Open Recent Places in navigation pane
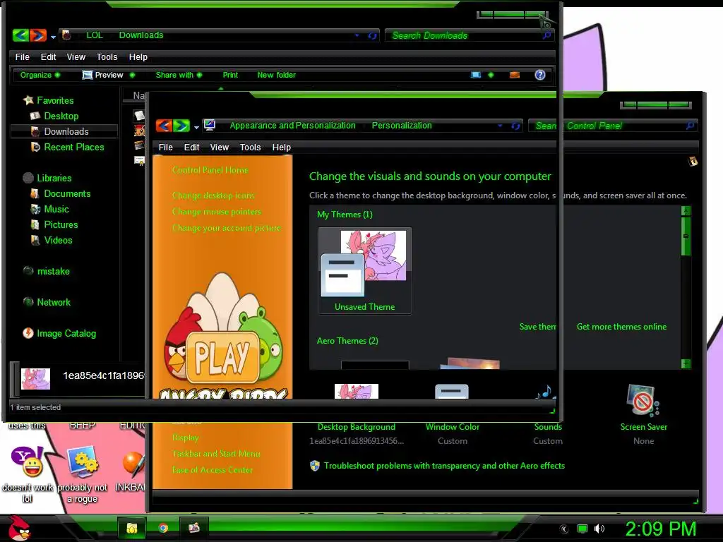This screenshot has height=542, width=723. (67, 147)
